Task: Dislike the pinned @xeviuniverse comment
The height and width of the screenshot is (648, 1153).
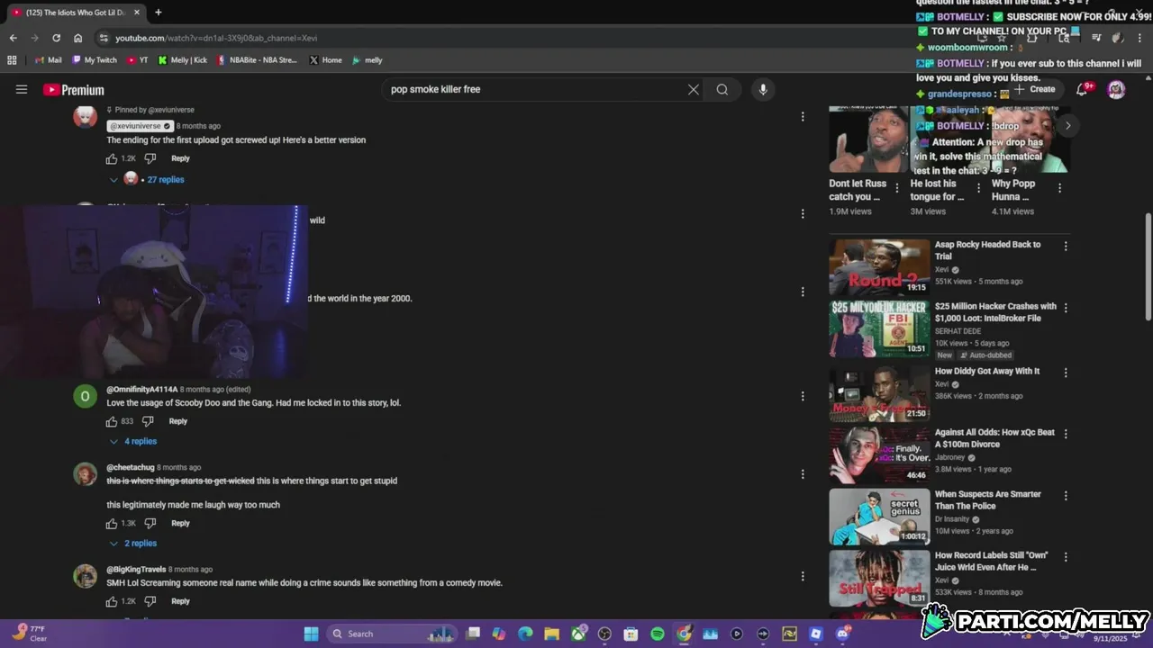Action: (150, 158)
